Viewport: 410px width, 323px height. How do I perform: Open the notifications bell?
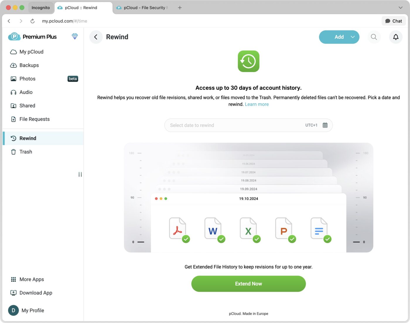pyautogui.click(x=396, y=37)
